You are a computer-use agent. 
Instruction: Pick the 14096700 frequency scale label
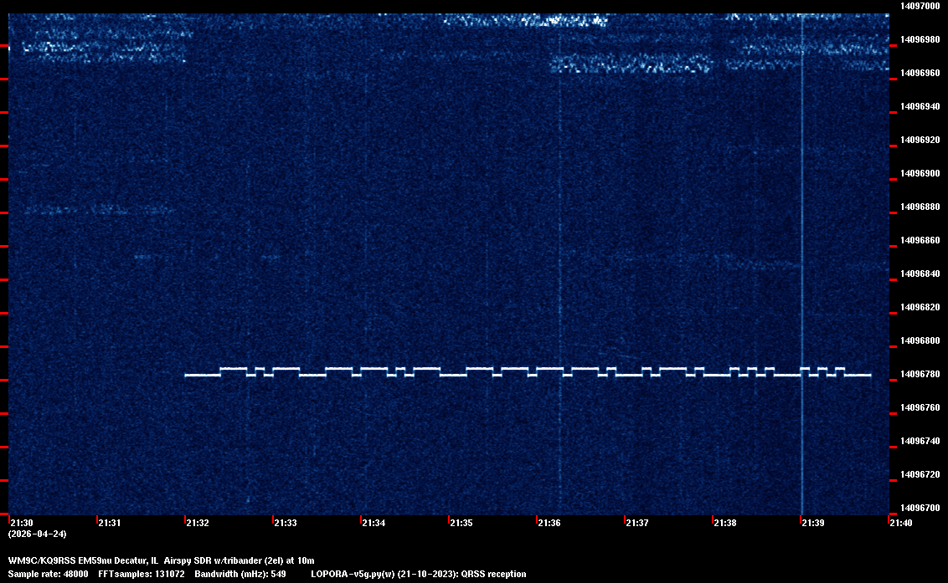(x=920, y=508)
